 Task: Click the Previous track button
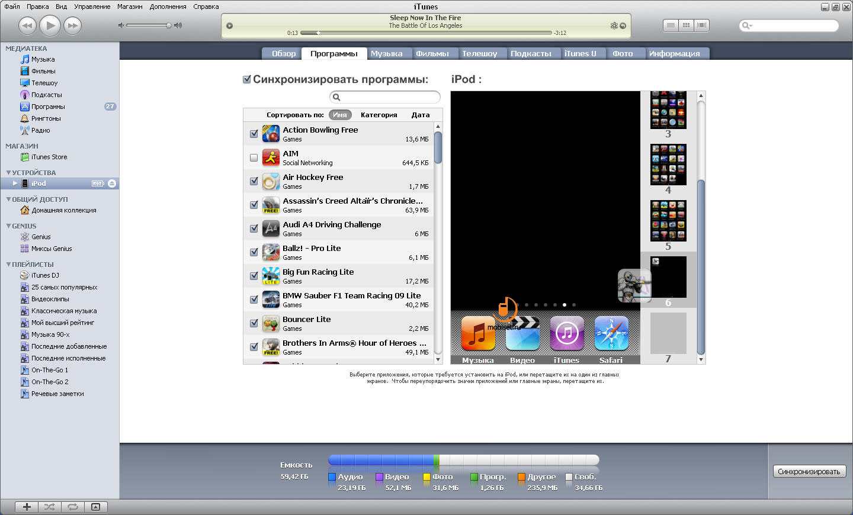tap(27, 25)
